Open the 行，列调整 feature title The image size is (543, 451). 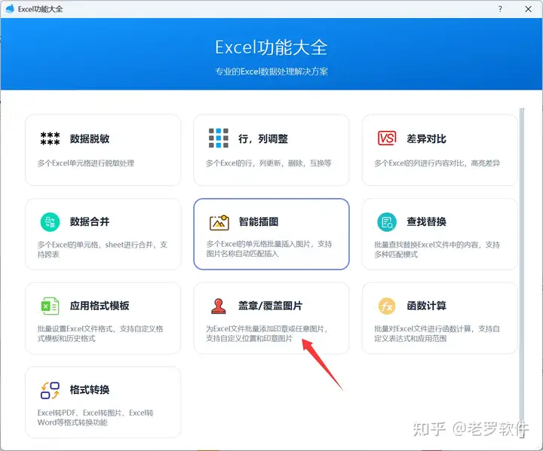pyautogui.click(x=263, y=139)
